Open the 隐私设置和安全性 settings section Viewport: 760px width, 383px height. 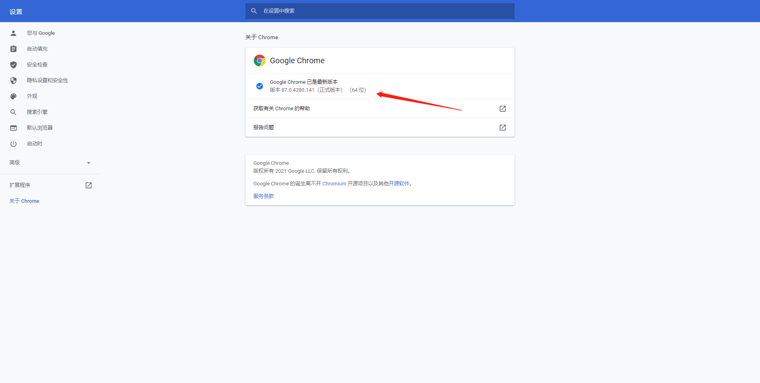47,80
